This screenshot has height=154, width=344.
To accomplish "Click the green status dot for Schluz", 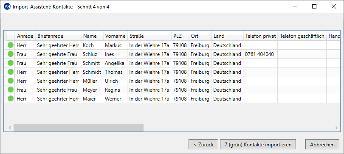I will [x=11, y=54].
